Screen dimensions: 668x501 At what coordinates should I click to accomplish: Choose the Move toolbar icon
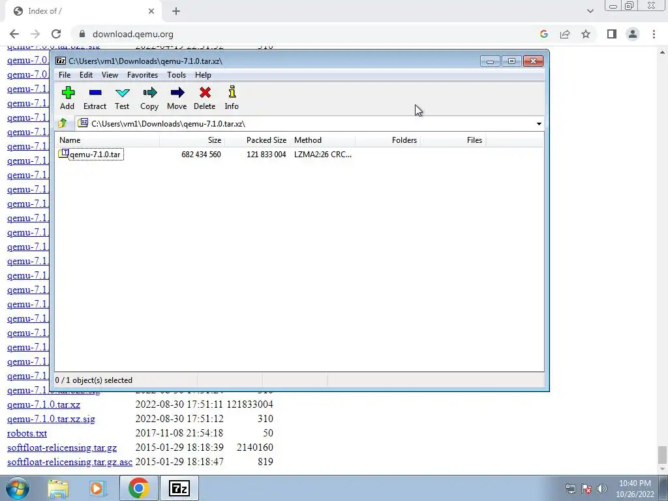point(177,98)
